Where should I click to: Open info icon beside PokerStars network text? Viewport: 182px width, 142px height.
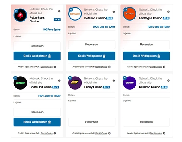point(59,11)
